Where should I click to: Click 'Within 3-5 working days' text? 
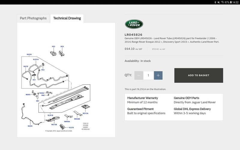click(x=190, y=113)
